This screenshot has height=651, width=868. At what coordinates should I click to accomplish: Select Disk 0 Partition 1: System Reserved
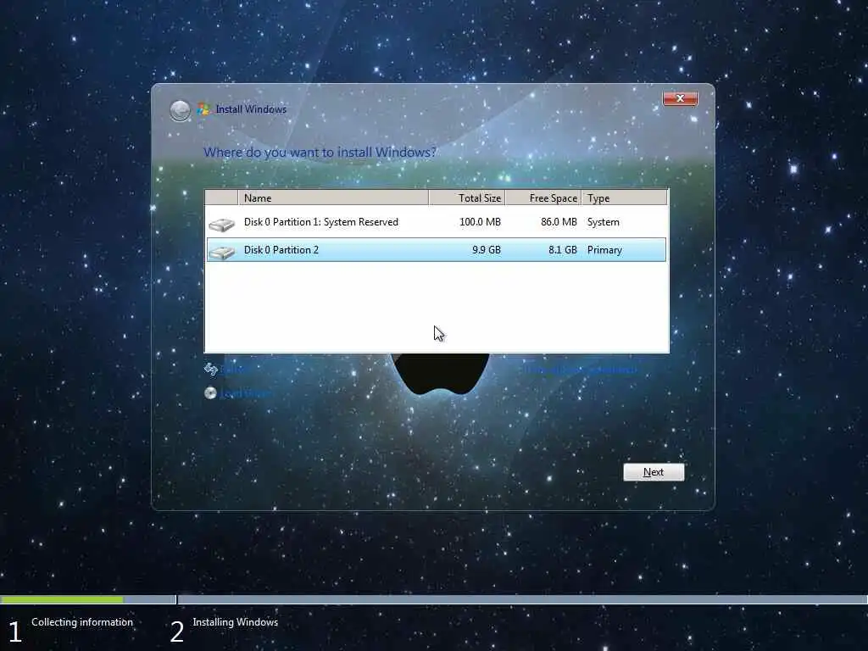click(437, 222)
